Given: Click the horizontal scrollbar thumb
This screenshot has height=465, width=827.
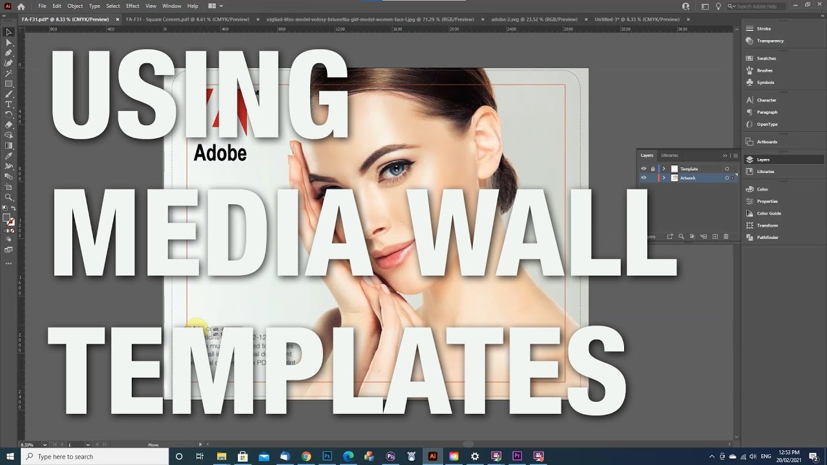Looking at the screenshot, I should 468,444.
